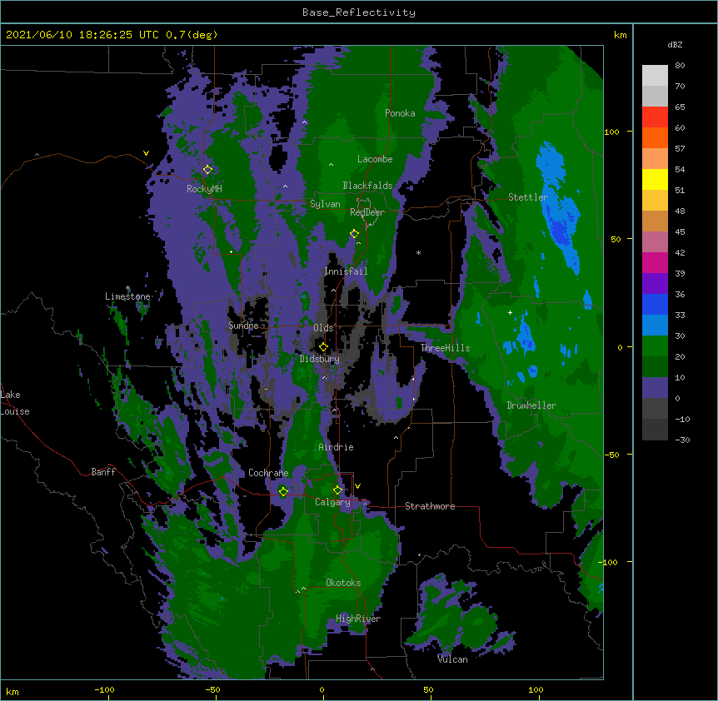Image resolution: width=718 pixels, height=701 pixels.
Task: Select the light blue 30-33 dBZ swatch
Action: click(655, 326)
